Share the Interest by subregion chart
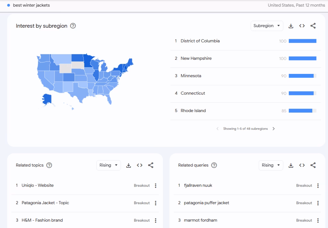This screenshot has width=328, height=228. [x=313, y=26]
